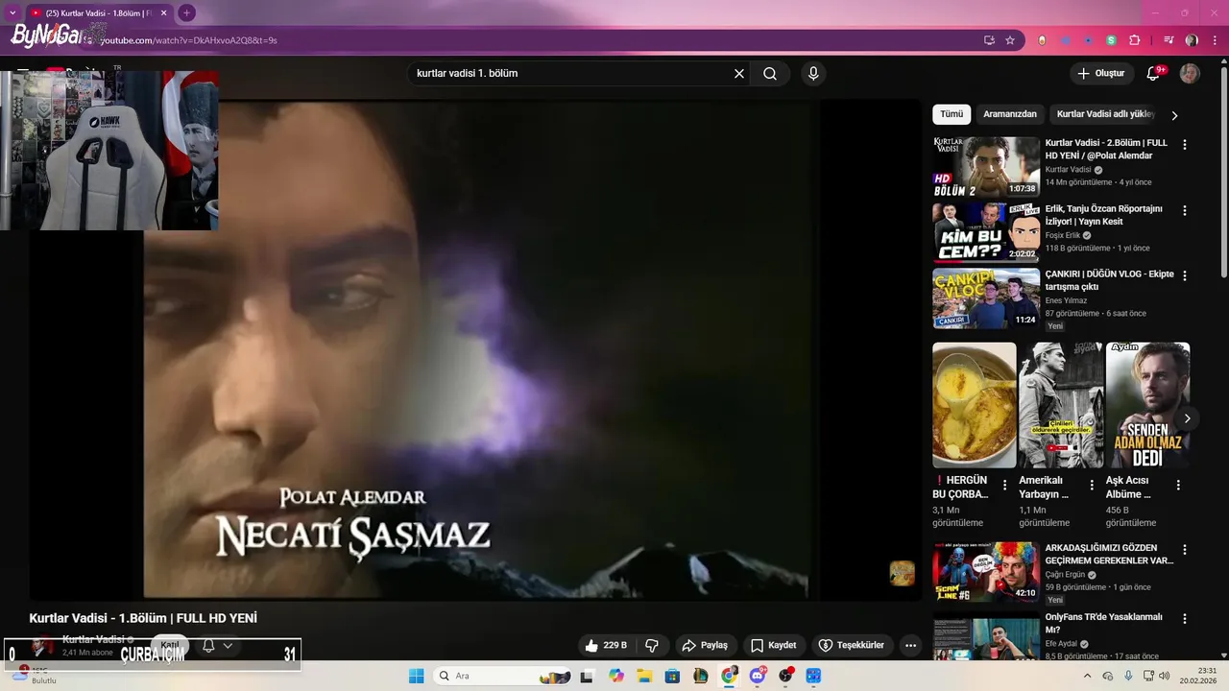Open Chrome three-dot menu

(x=1213, y=40)
